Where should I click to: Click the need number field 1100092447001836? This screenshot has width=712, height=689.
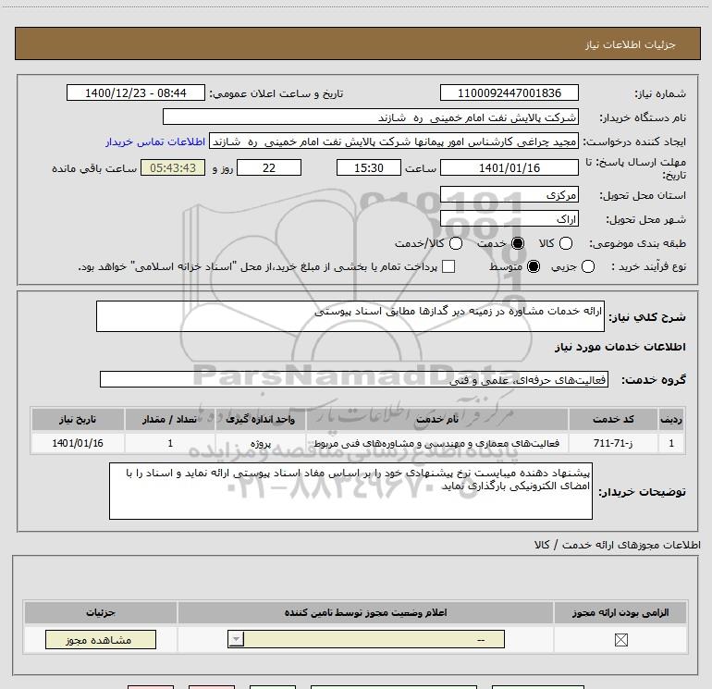tap(509, 92)
